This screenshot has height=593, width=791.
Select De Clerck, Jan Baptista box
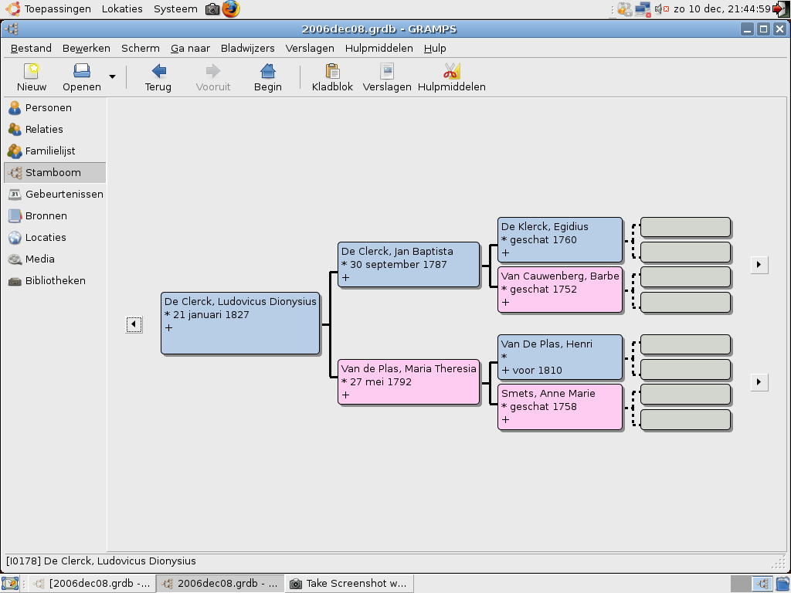point(409,265)
